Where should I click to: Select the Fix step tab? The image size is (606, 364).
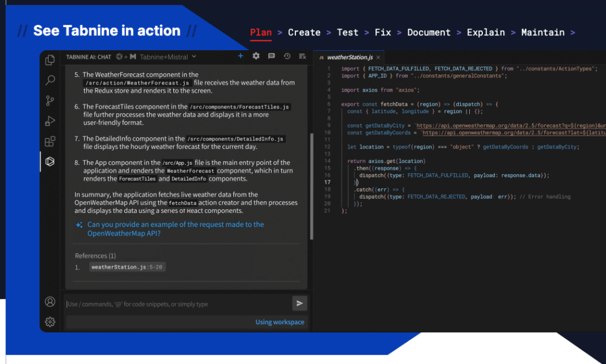(383, 32)
